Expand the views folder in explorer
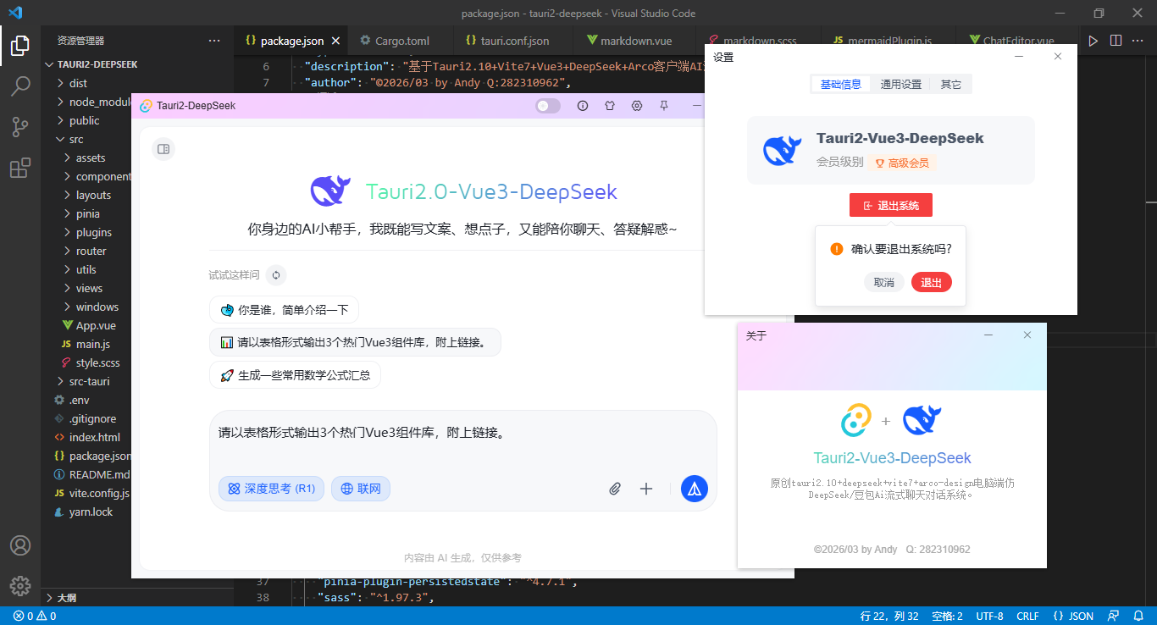This screenshot has height=625, width=1157. (89, 288)
